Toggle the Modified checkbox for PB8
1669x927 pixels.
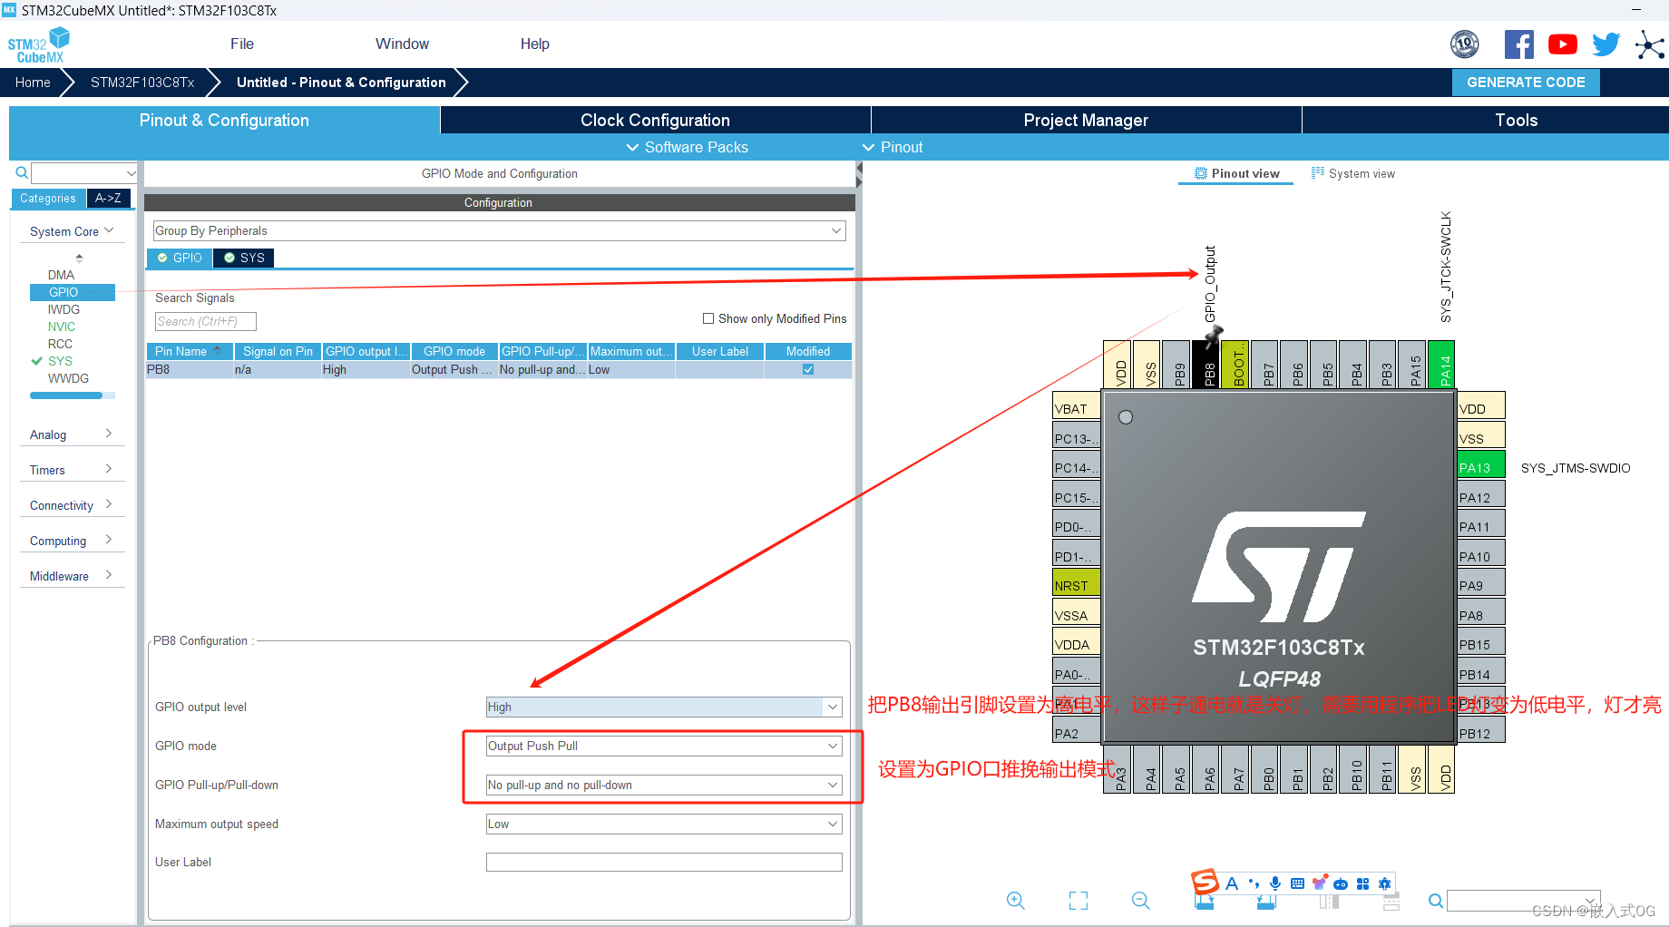click(x=808, y=369)
